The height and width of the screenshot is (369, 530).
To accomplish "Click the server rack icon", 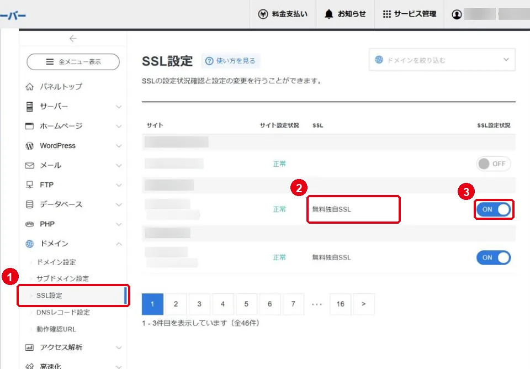I will pos(30,106).
